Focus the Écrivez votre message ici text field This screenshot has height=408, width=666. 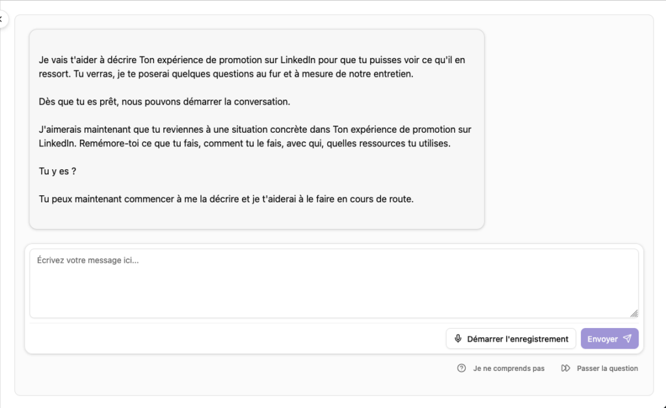[x=334, y=283]
